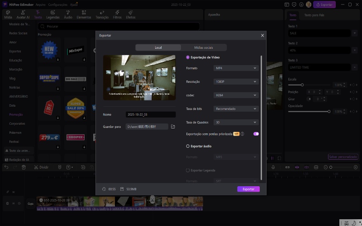Image resolution: width=362 pixels, height=226 pixels.
Task: Disable lossless export priority toggle
Action: [x=256, y=134]
